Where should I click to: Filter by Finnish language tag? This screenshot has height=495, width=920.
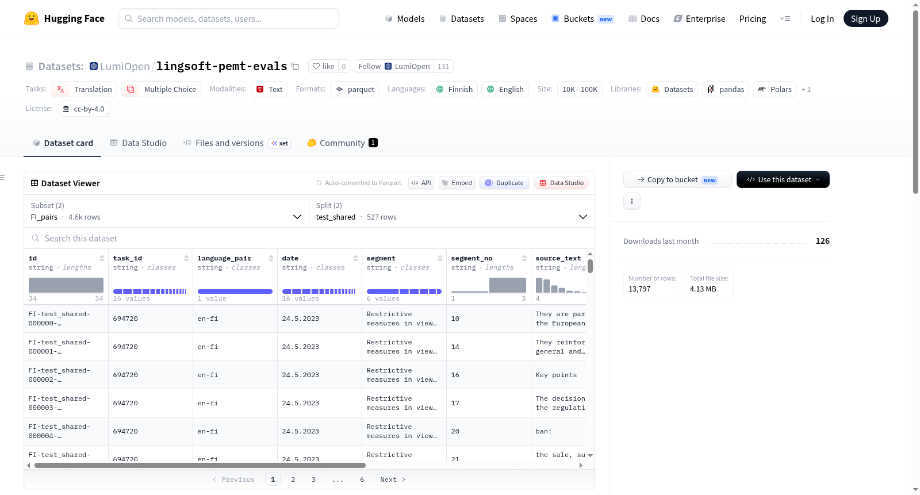coord(454,89)
